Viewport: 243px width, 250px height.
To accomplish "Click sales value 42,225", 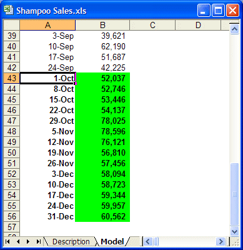I will [x=102, y=67].
